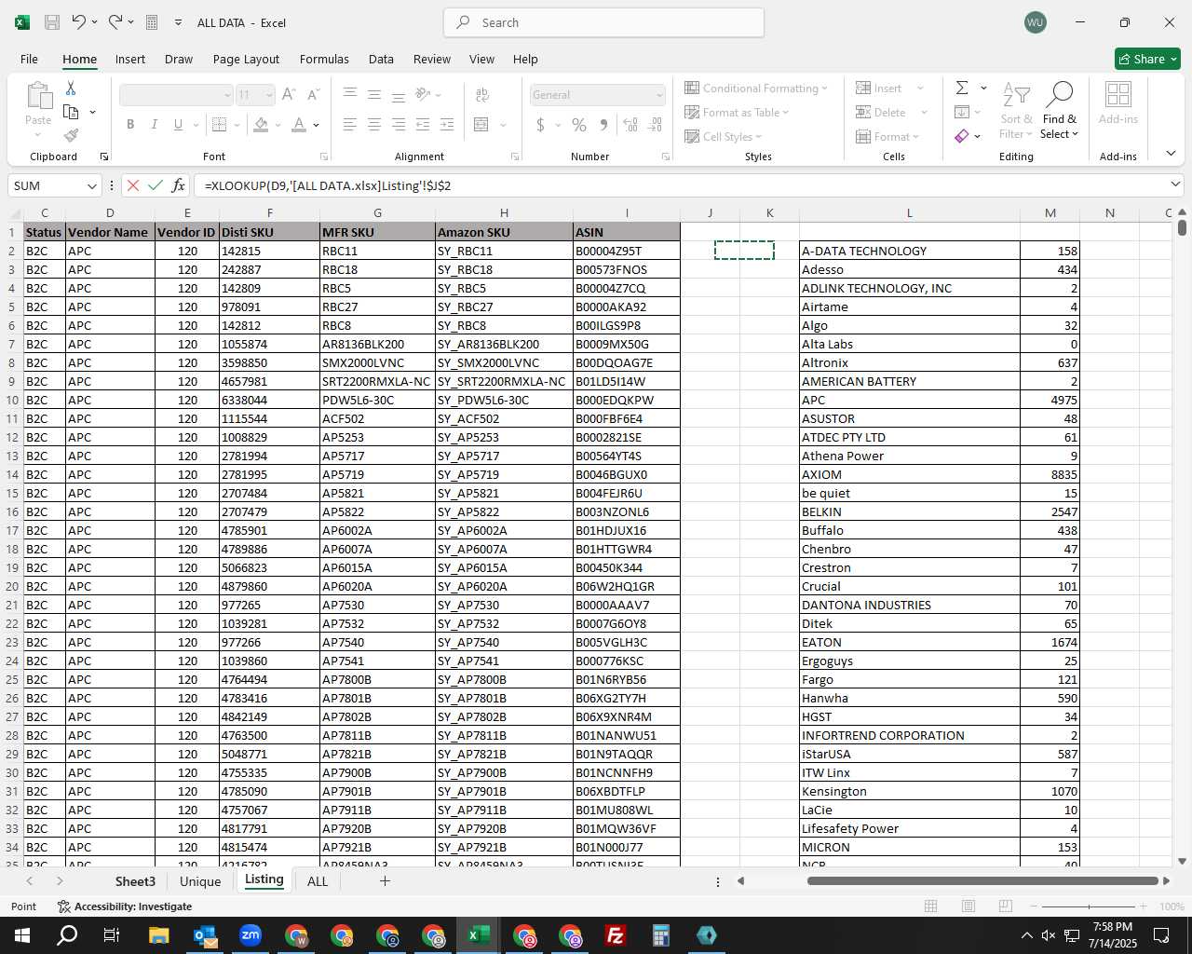
Task: Click the Cut scissors icon
Action: 71,89
